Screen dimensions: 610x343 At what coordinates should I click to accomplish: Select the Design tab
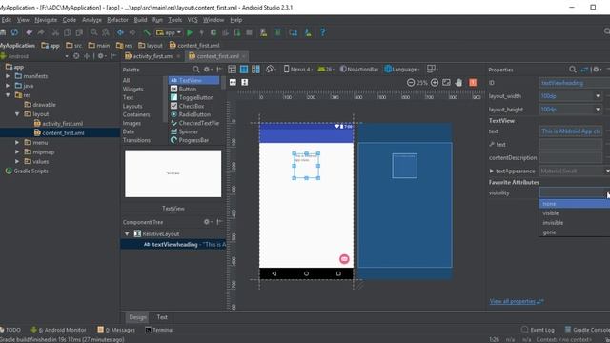click(137, 317)
